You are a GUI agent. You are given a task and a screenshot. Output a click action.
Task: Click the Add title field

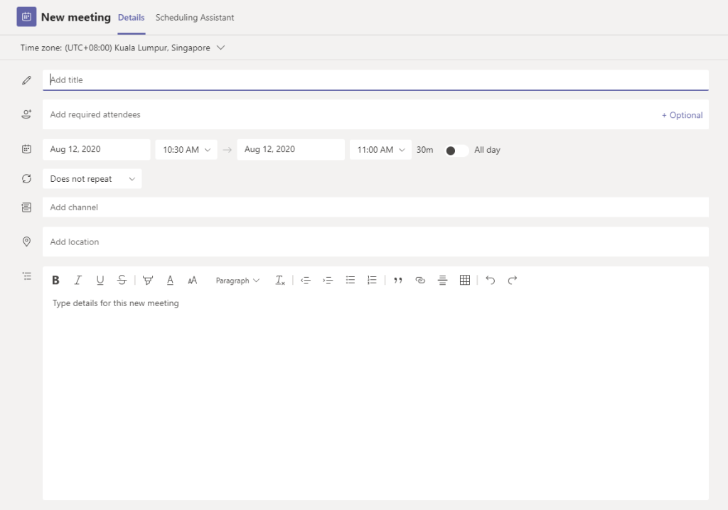[375, 80]
